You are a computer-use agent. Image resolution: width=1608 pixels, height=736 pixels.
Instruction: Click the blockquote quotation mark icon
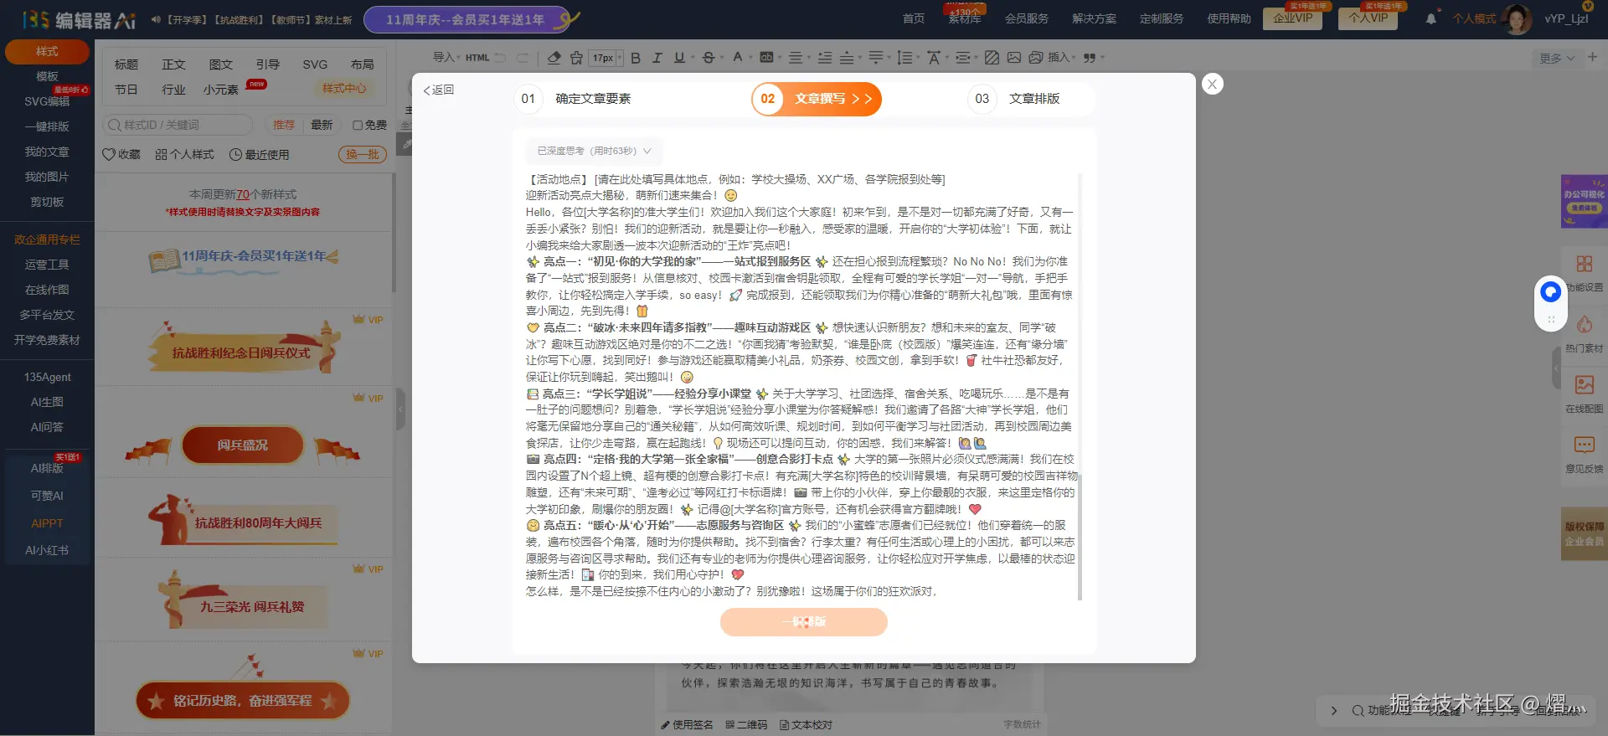point(1090,58)
